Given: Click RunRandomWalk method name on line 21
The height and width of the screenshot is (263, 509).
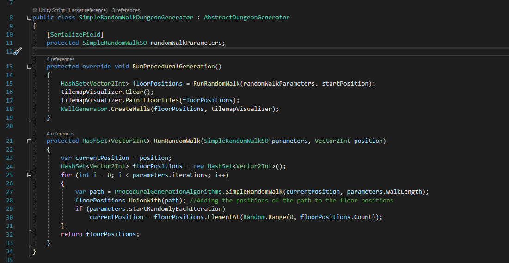Looking at the screenshot, I should point(177,141).
